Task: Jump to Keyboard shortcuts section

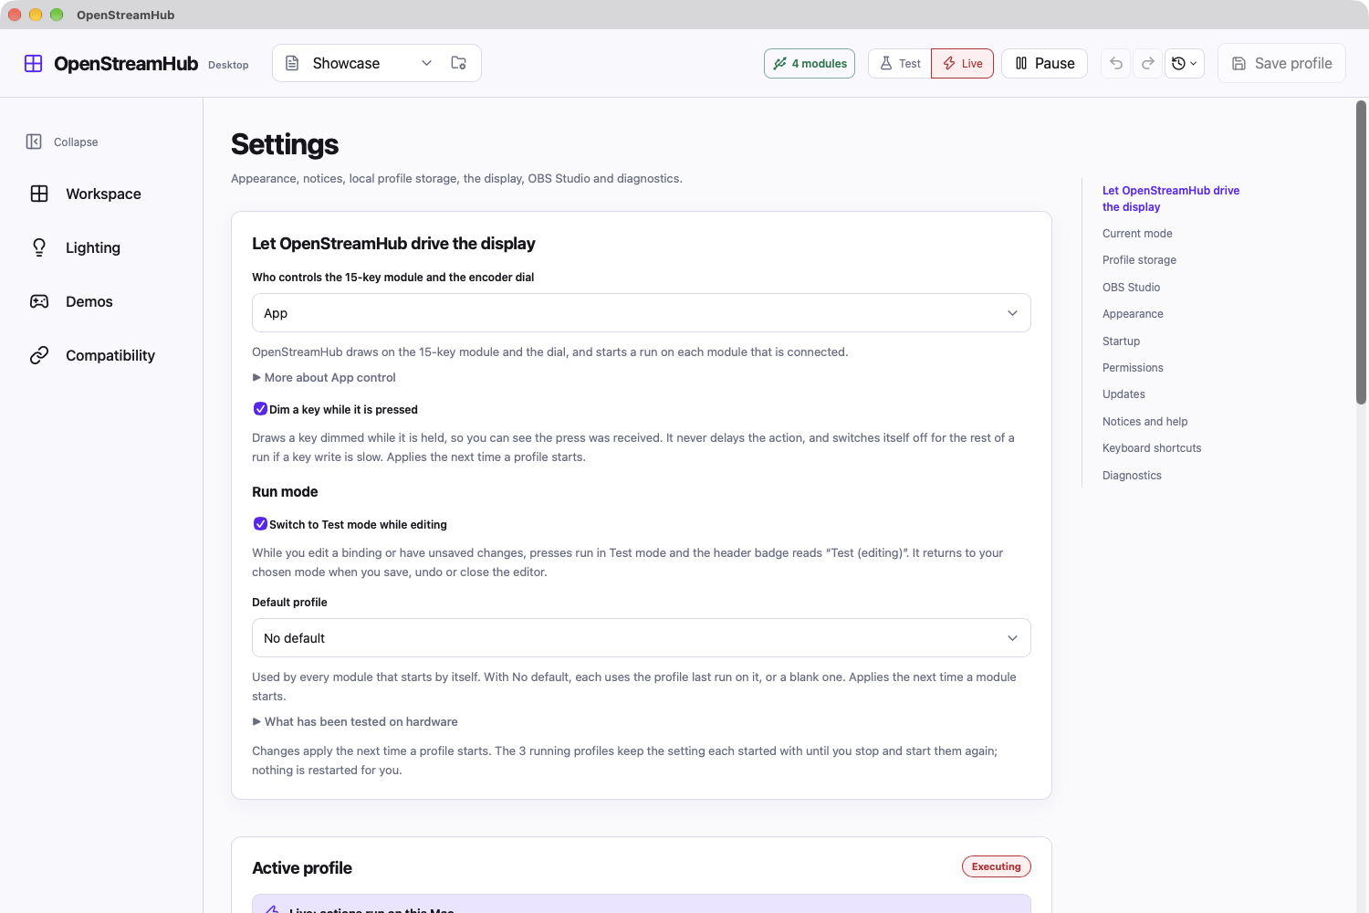Action: pos(1152,448)
